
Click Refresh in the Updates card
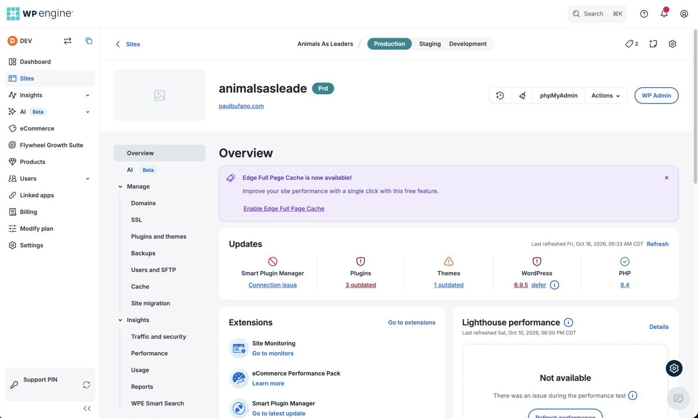[x=657, y=244]
